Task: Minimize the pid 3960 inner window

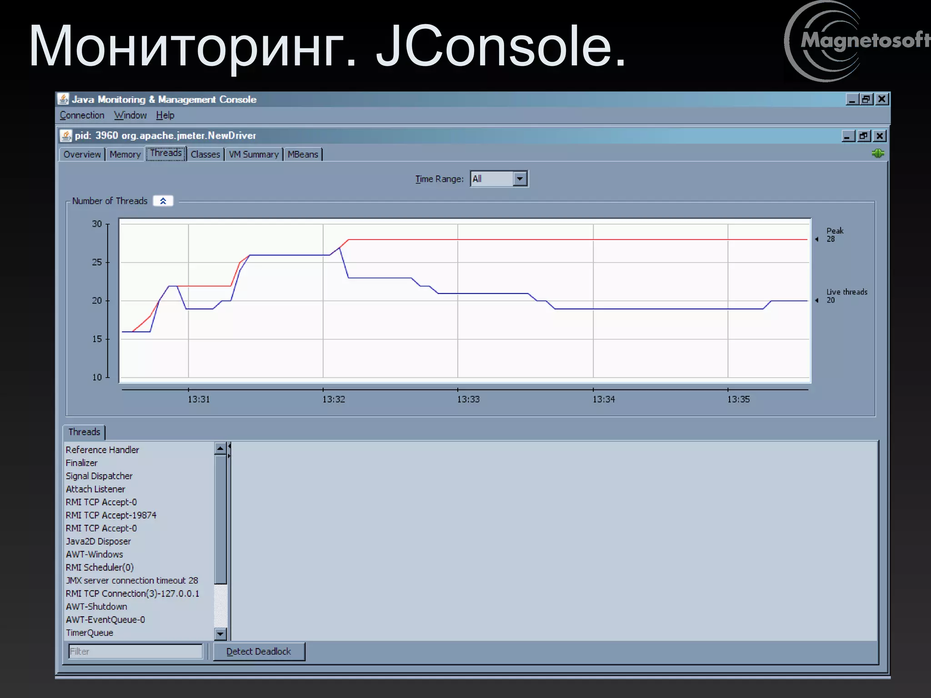Action: pos(848,136)
